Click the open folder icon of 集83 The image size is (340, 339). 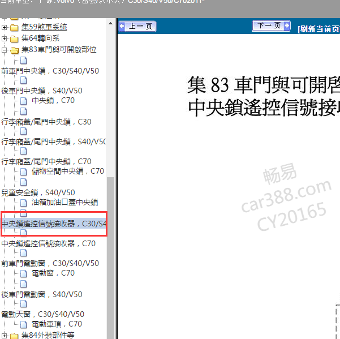pyautogui.click(x=15, y=50)
